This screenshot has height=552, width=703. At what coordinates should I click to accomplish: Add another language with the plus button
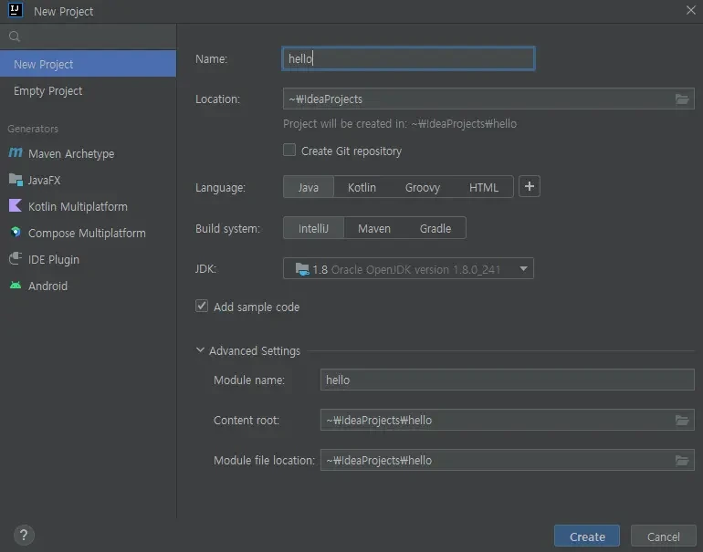529,186
